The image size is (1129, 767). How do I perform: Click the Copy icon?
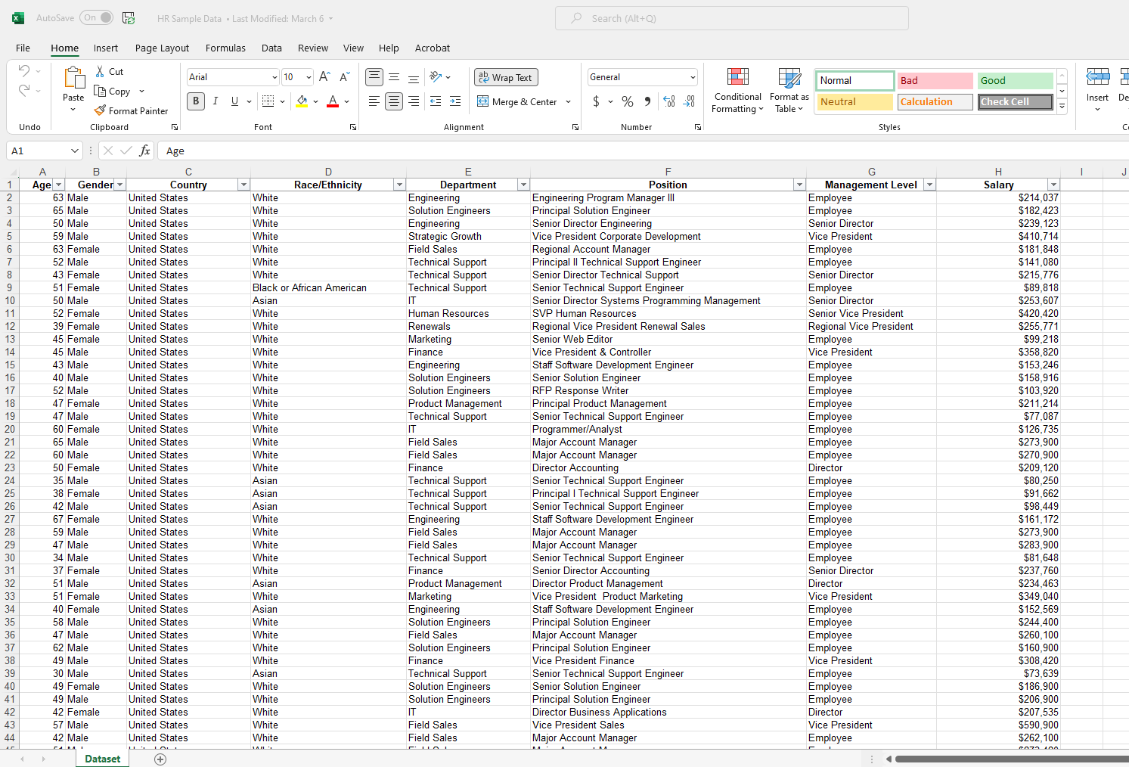100,91
